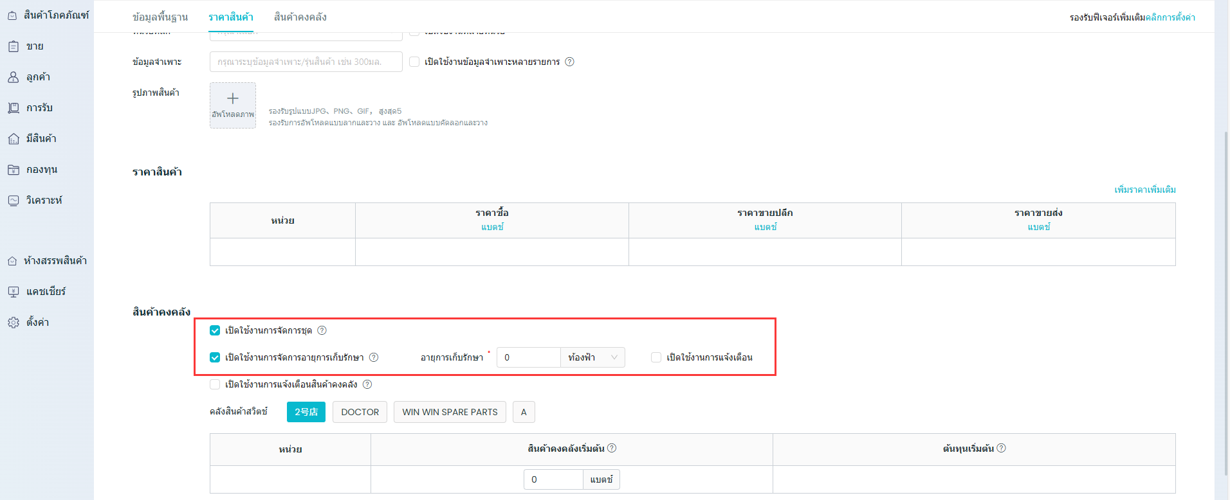Click the ข้อมูลจำเพาะ text input field
Viewport: 1230px width, 500px height.
[x=306, y=62]
